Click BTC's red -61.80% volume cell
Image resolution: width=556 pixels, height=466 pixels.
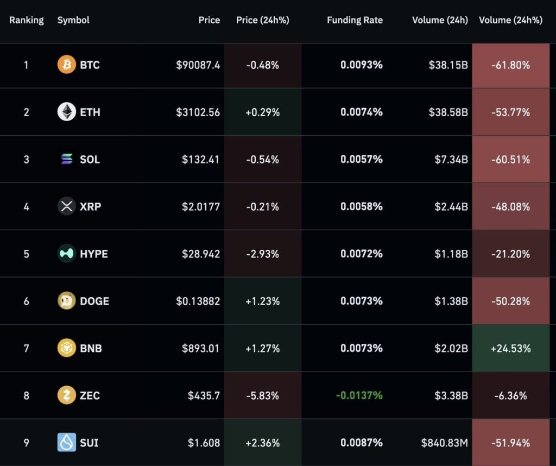click(x=510, y=65)
